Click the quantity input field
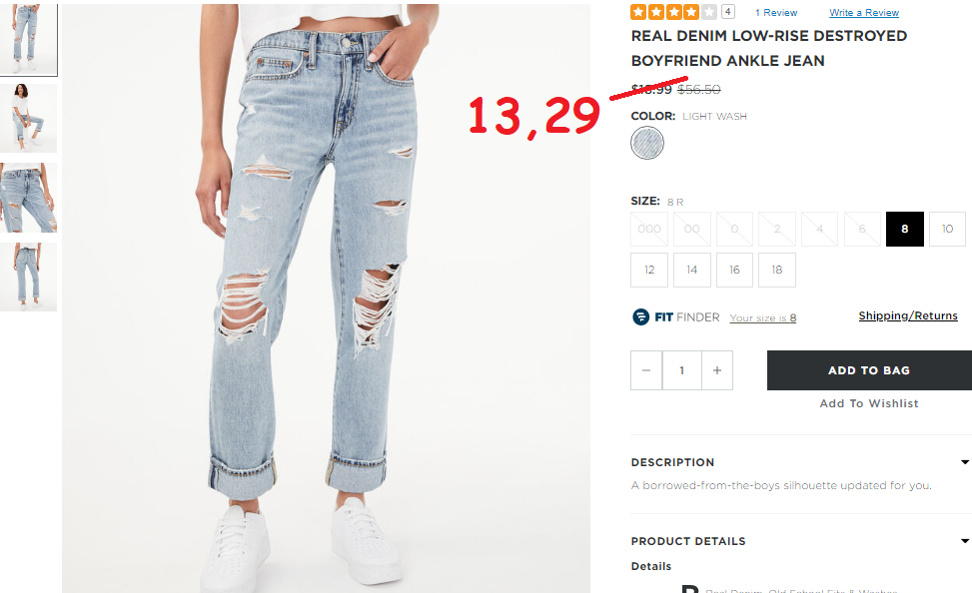The width and height of the screenshot is (972, 593). pos(682,370)
